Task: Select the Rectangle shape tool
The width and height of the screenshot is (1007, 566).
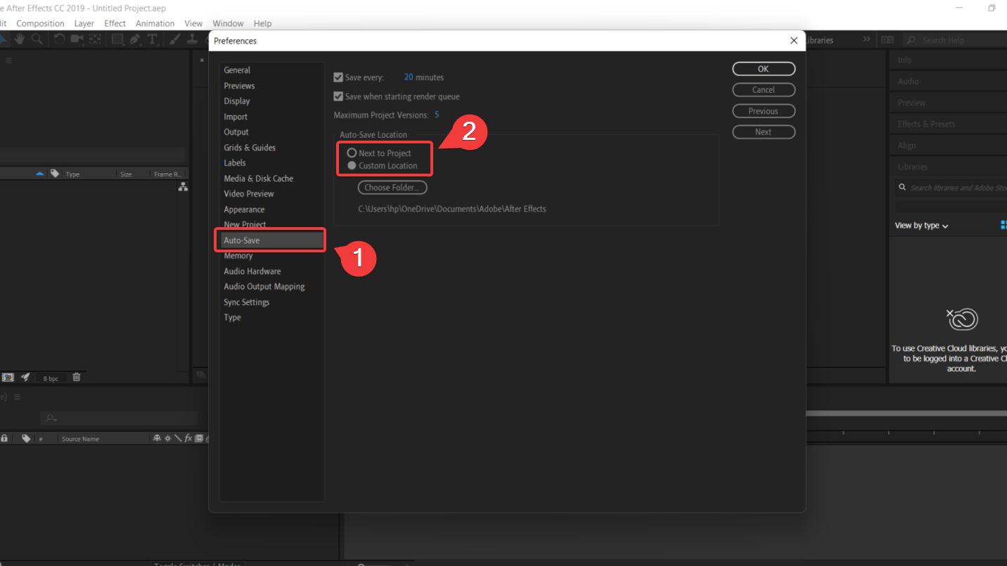Action: 117,39
